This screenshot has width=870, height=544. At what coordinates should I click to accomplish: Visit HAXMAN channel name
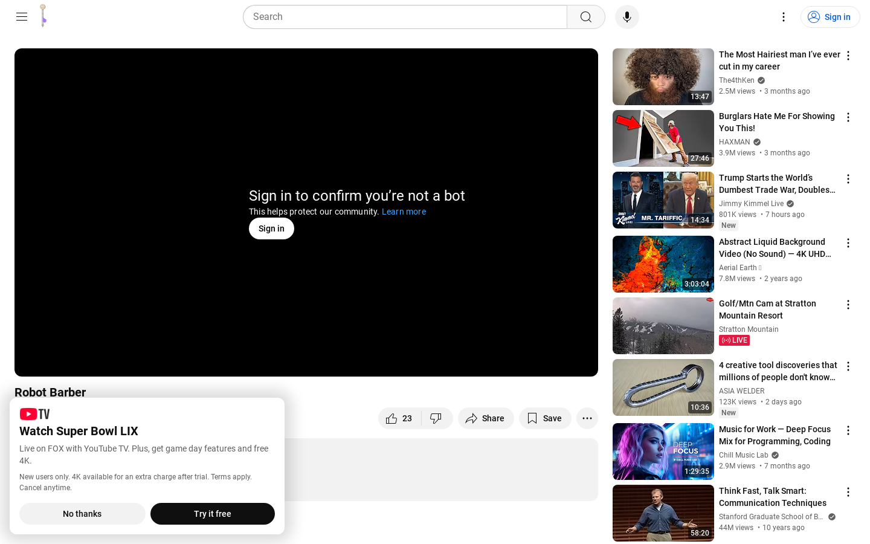734,142
